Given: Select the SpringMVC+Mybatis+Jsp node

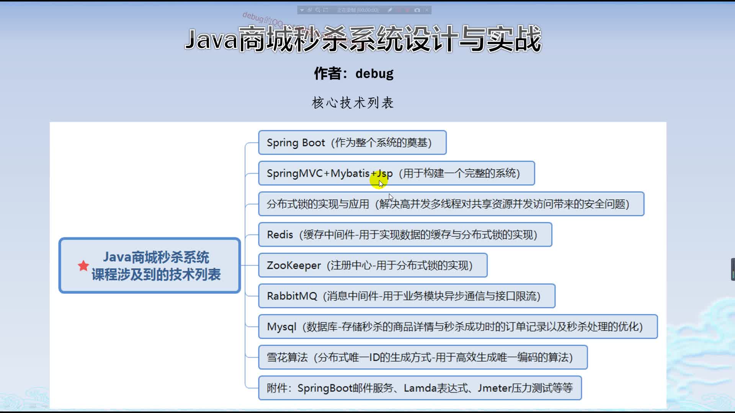Looking at the screenshot, I should (397, 173).
